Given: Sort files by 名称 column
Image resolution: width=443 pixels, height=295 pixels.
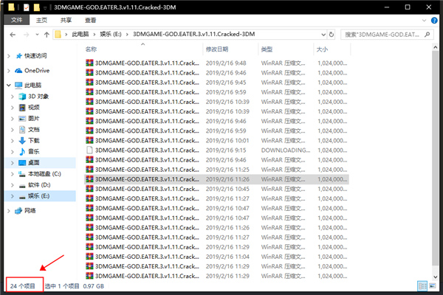Looking at the screenshot, I should pos(91,49).
